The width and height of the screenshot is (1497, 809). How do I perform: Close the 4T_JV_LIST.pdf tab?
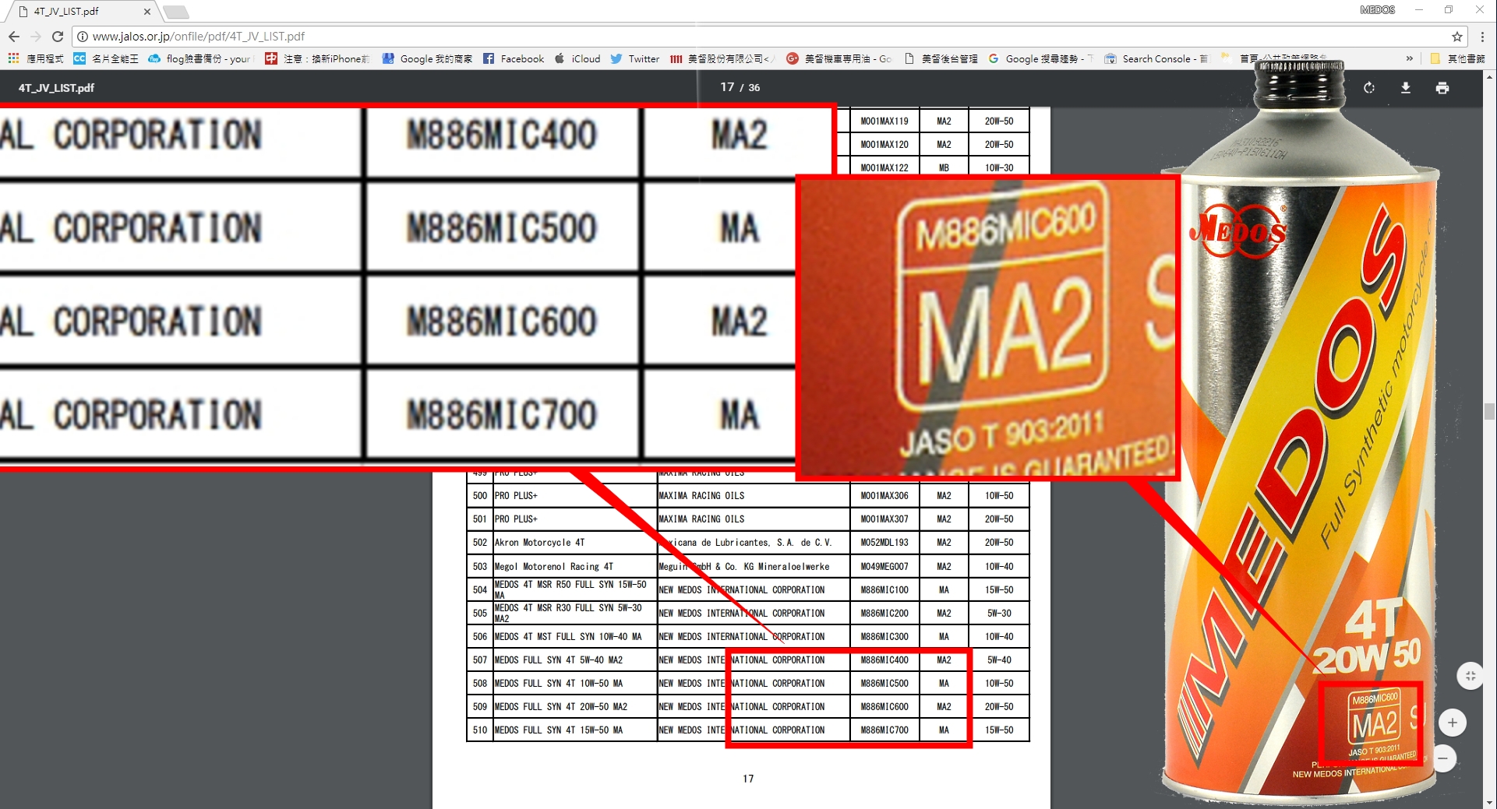click(147, 12)
